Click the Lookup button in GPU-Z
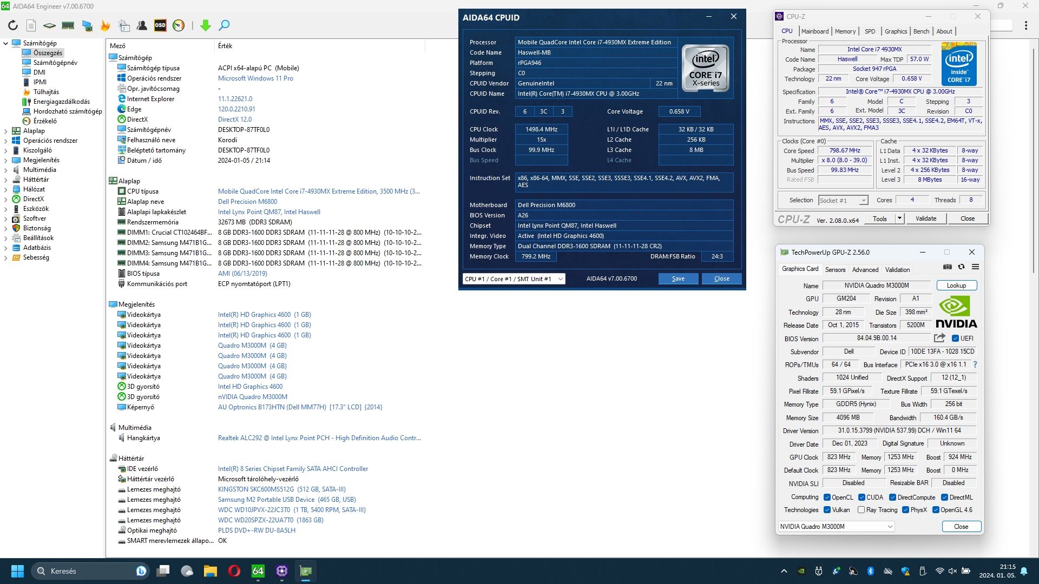Viewport: 1039px width, 584px height. pyautogui.click(x=956, y=286)
